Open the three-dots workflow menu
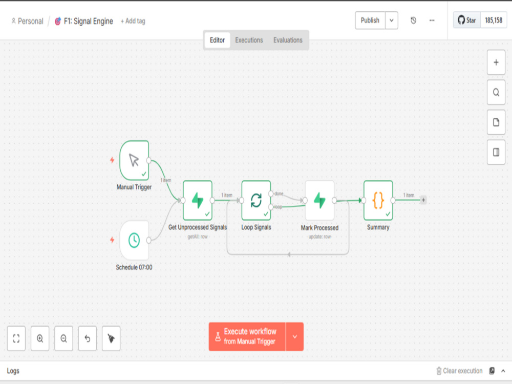The image size is (512, 384). 432,20
